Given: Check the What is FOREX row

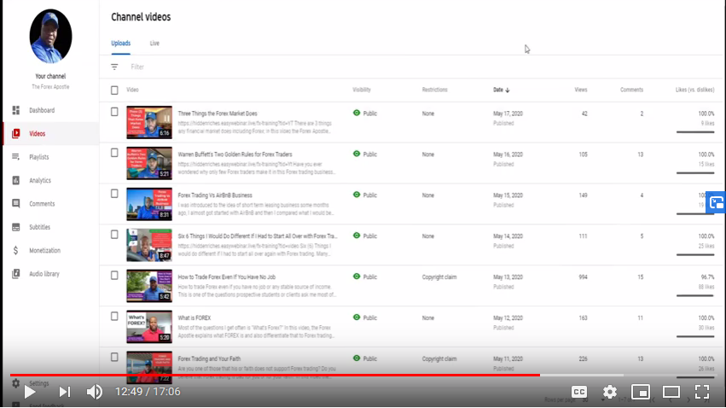Looking at the screenshot, I should point(114,317).
